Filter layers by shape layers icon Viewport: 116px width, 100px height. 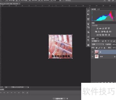coord(111,41)
